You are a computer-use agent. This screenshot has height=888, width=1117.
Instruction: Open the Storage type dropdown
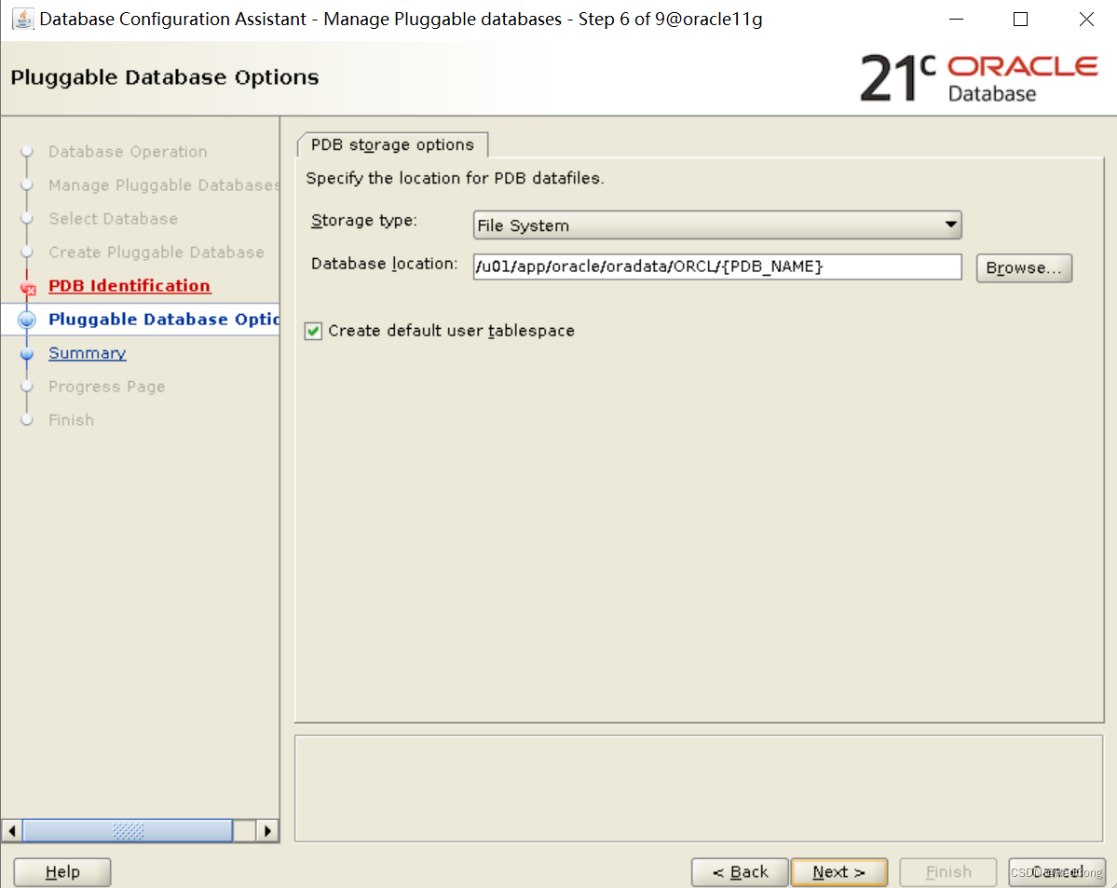pos(716,225)
